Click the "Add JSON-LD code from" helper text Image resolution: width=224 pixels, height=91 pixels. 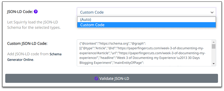click(x=28, y=54)
